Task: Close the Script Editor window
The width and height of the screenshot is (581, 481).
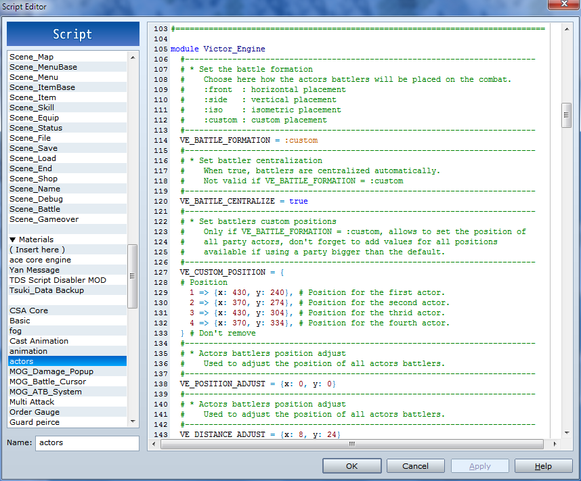Action: (563, 6)
